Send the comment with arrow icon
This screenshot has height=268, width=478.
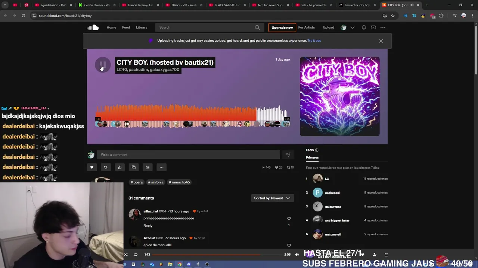click(x=288, y=155)
